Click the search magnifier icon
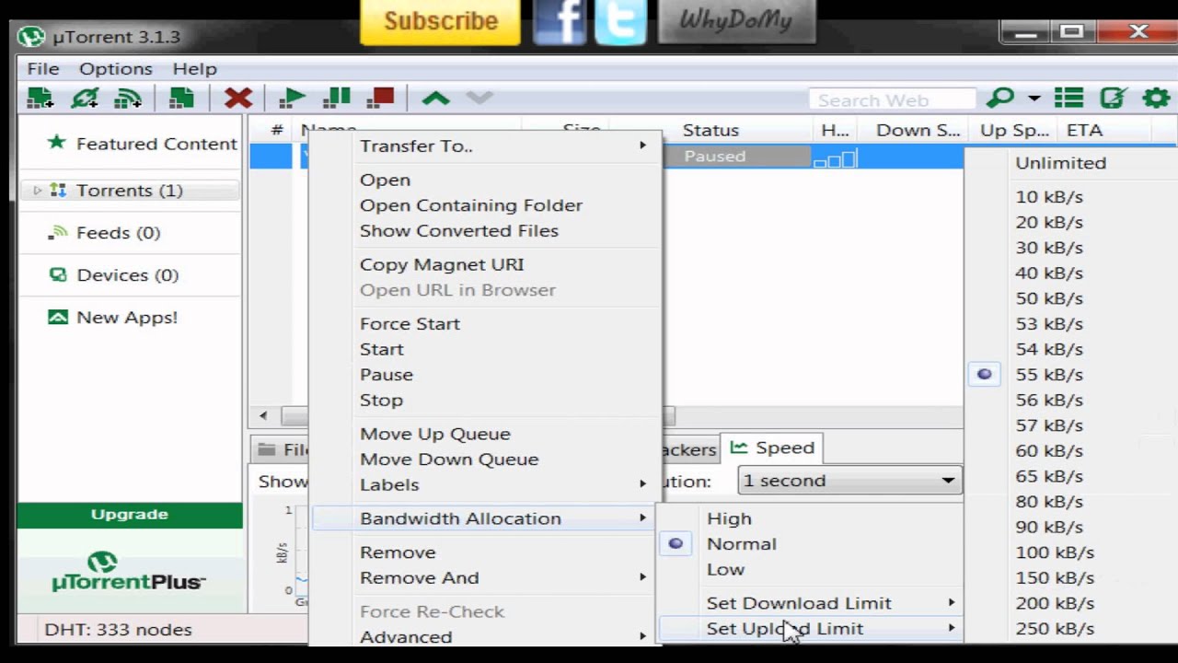1178x663 pixels. 999,98
